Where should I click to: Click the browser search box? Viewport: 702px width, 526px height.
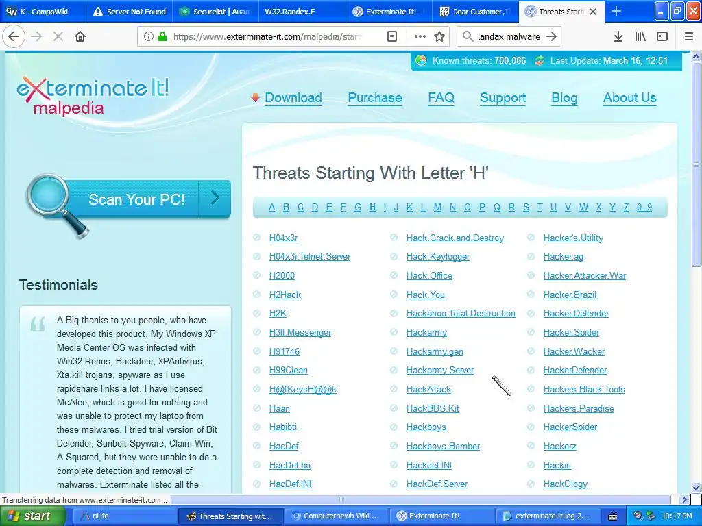(509, 37)
